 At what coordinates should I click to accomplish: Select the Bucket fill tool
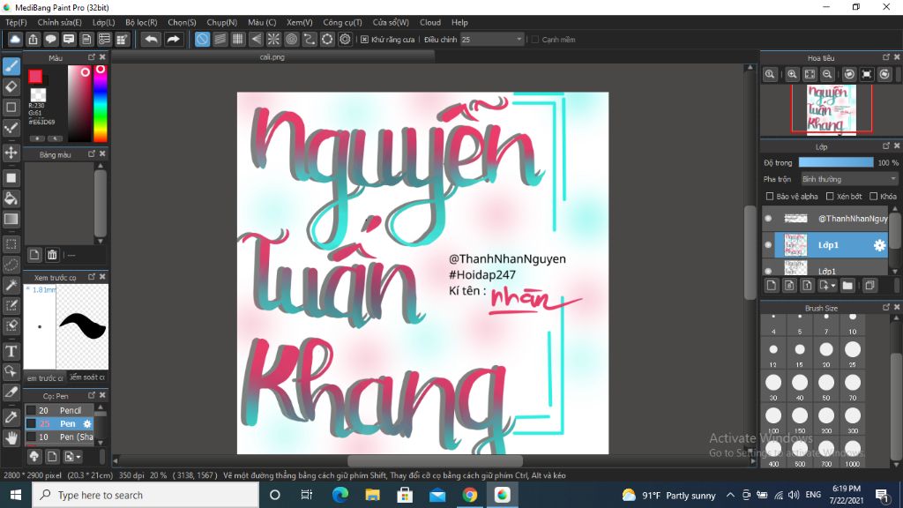point(11,198)
